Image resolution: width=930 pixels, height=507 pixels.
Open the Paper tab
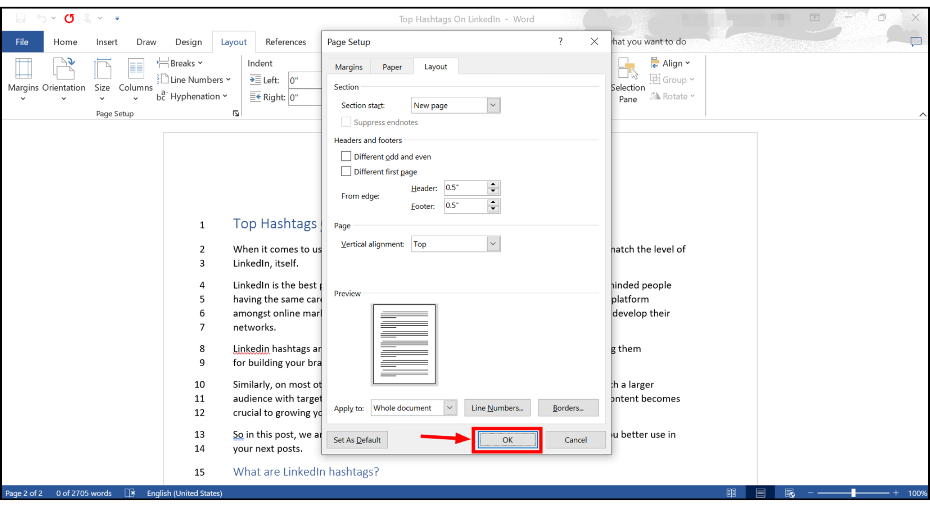(x=392, y=67)
